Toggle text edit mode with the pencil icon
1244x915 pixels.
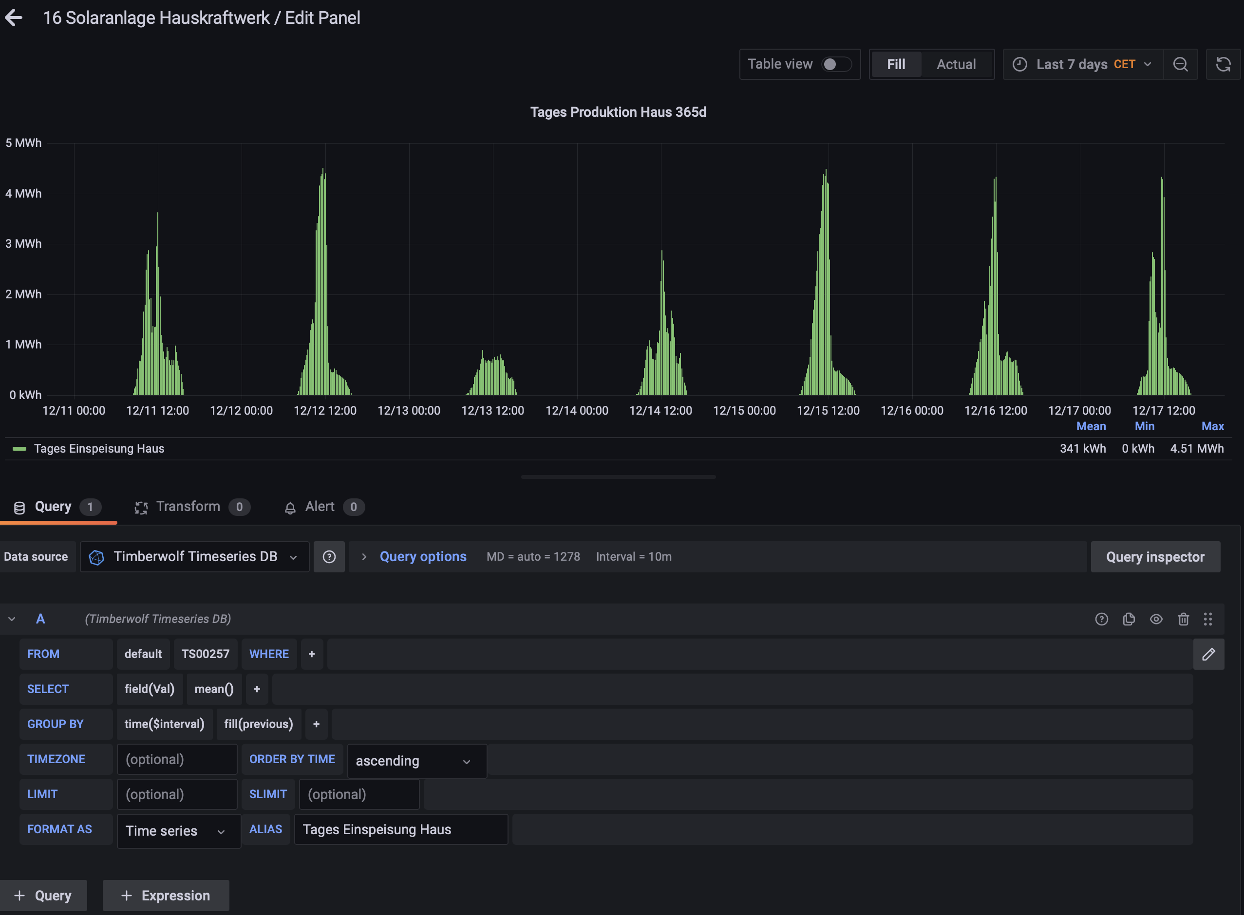1208,654
